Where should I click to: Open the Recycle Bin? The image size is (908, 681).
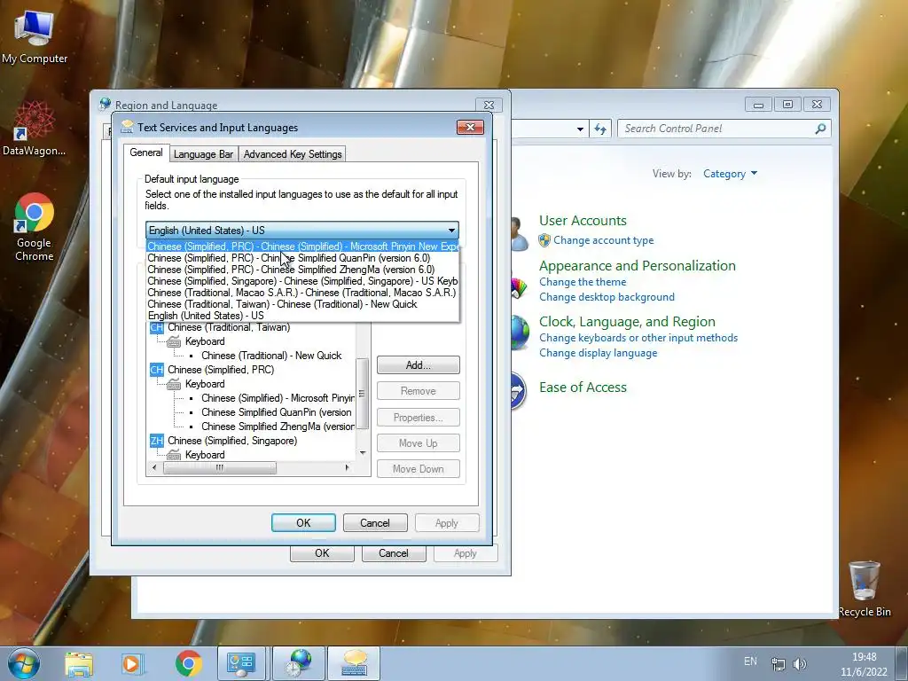coord(864,589)
